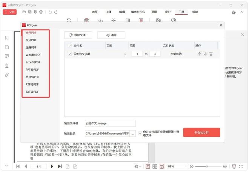
Task: Toggle the select-all checkbox in table header
Action: 69,46
